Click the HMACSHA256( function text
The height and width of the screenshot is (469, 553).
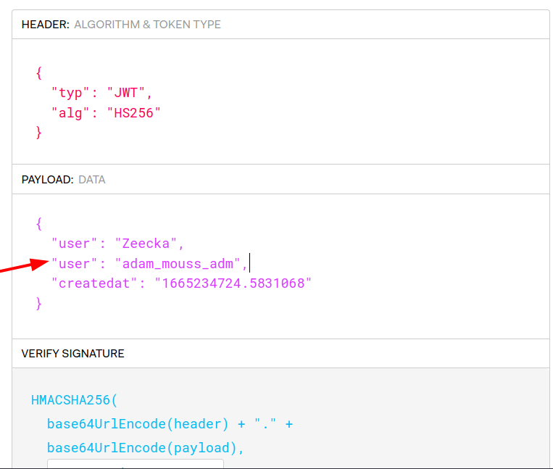73,400
